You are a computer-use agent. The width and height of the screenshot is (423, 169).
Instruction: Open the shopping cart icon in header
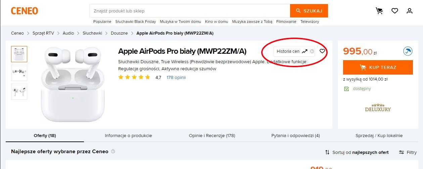[x=379, y=11]
